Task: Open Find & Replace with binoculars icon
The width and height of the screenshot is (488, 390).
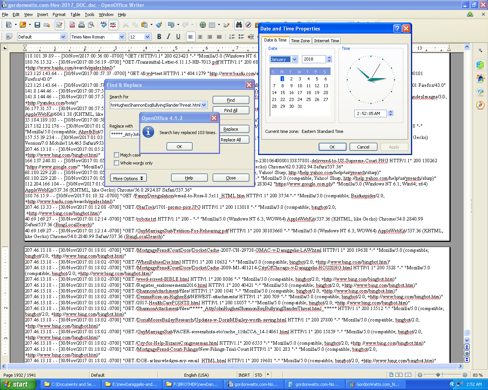Action: (239, 25)
